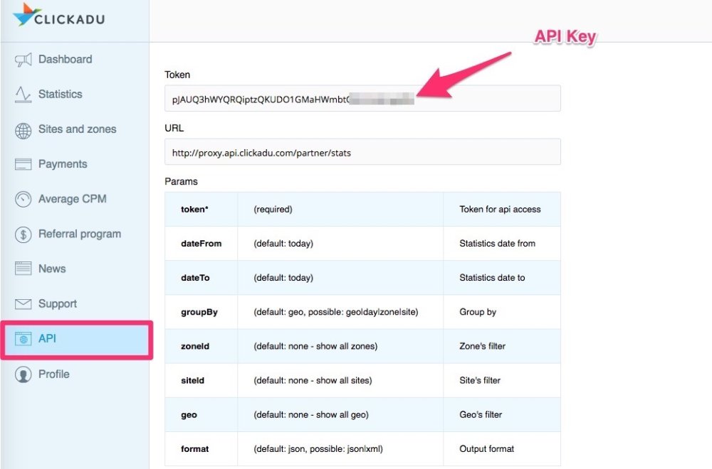The width and height of the screenshot is (712, 469).
Task: Click format default json cell
Action: coord(340,449)
